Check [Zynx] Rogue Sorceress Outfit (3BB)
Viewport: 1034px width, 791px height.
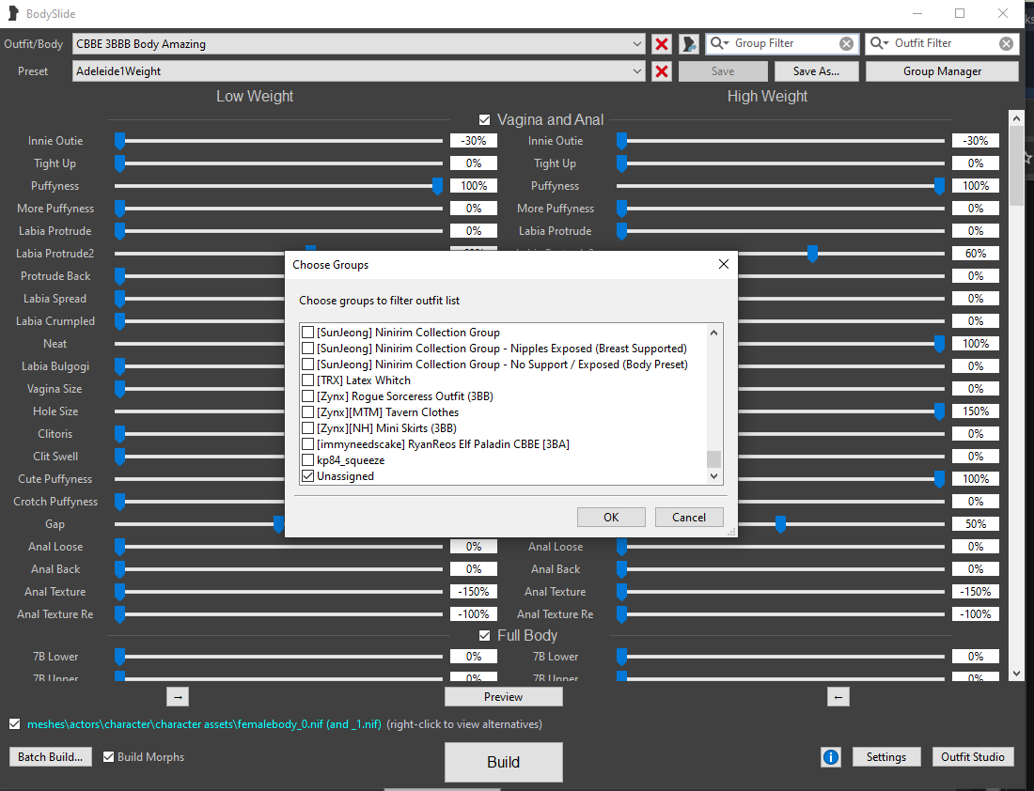[x=307, y=396]
